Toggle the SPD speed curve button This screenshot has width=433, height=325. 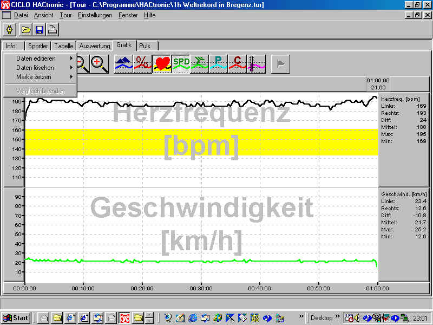point(181,63)
